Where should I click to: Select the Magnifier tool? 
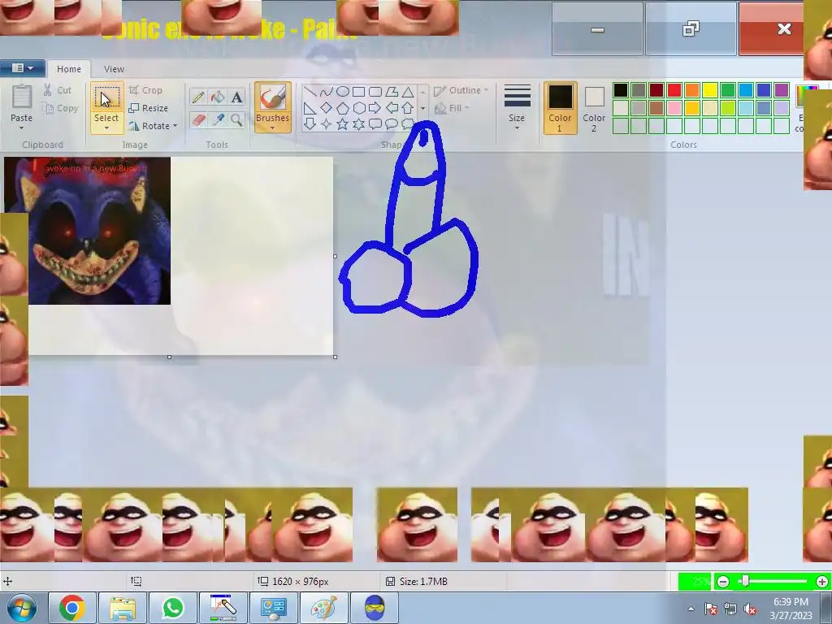236,120
